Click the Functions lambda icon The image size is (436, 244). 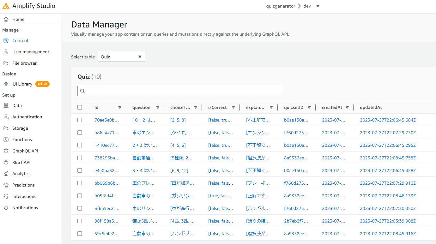(6, 140)
